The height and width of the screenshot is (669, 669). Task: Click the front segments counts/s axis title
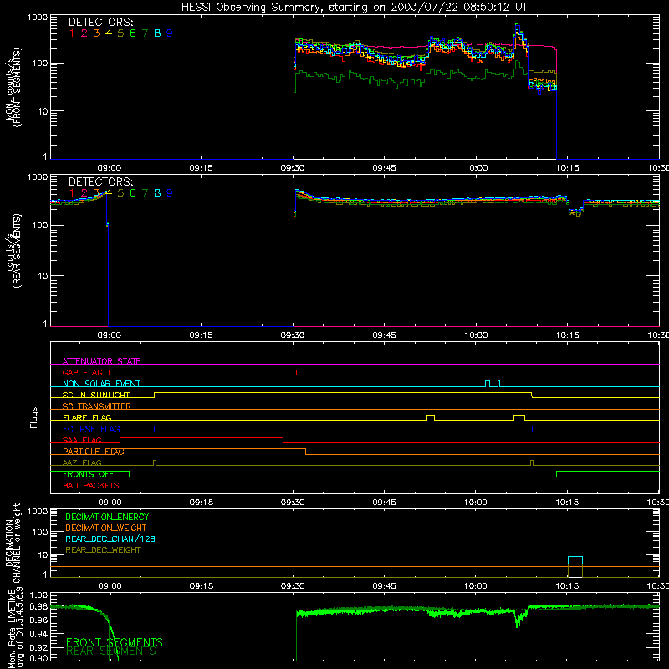click(x=13, y=87)
